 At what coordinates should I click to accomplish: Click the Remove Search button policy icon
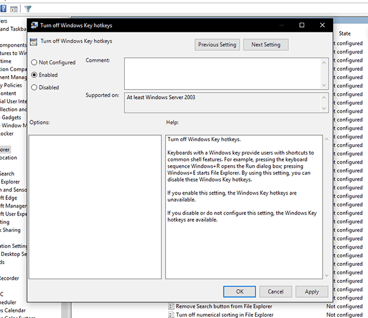[171, 306]
